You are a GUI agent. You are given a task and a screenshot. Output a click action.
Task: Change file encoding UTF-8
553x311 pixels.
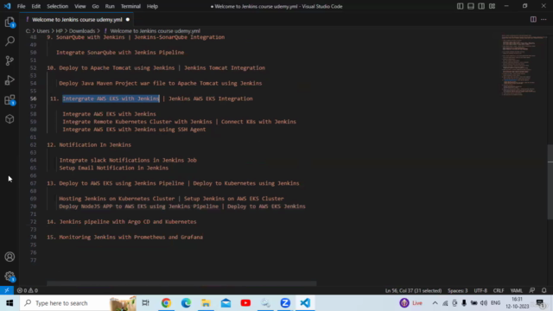(x=480, y=290)
